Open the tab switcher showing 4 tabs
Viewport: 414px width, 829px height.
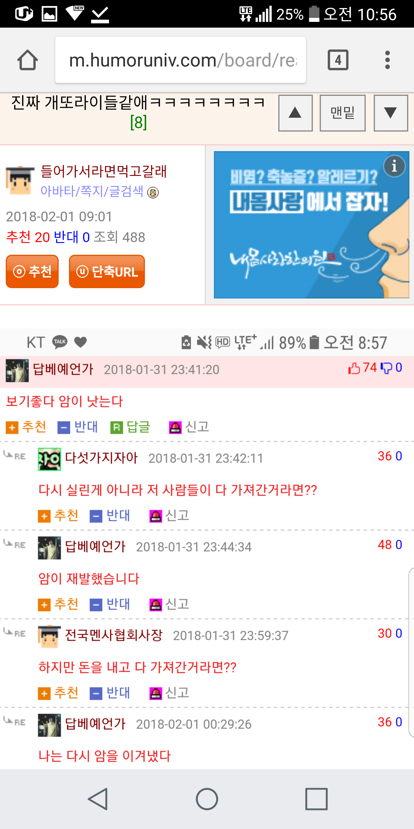point(338,60)
